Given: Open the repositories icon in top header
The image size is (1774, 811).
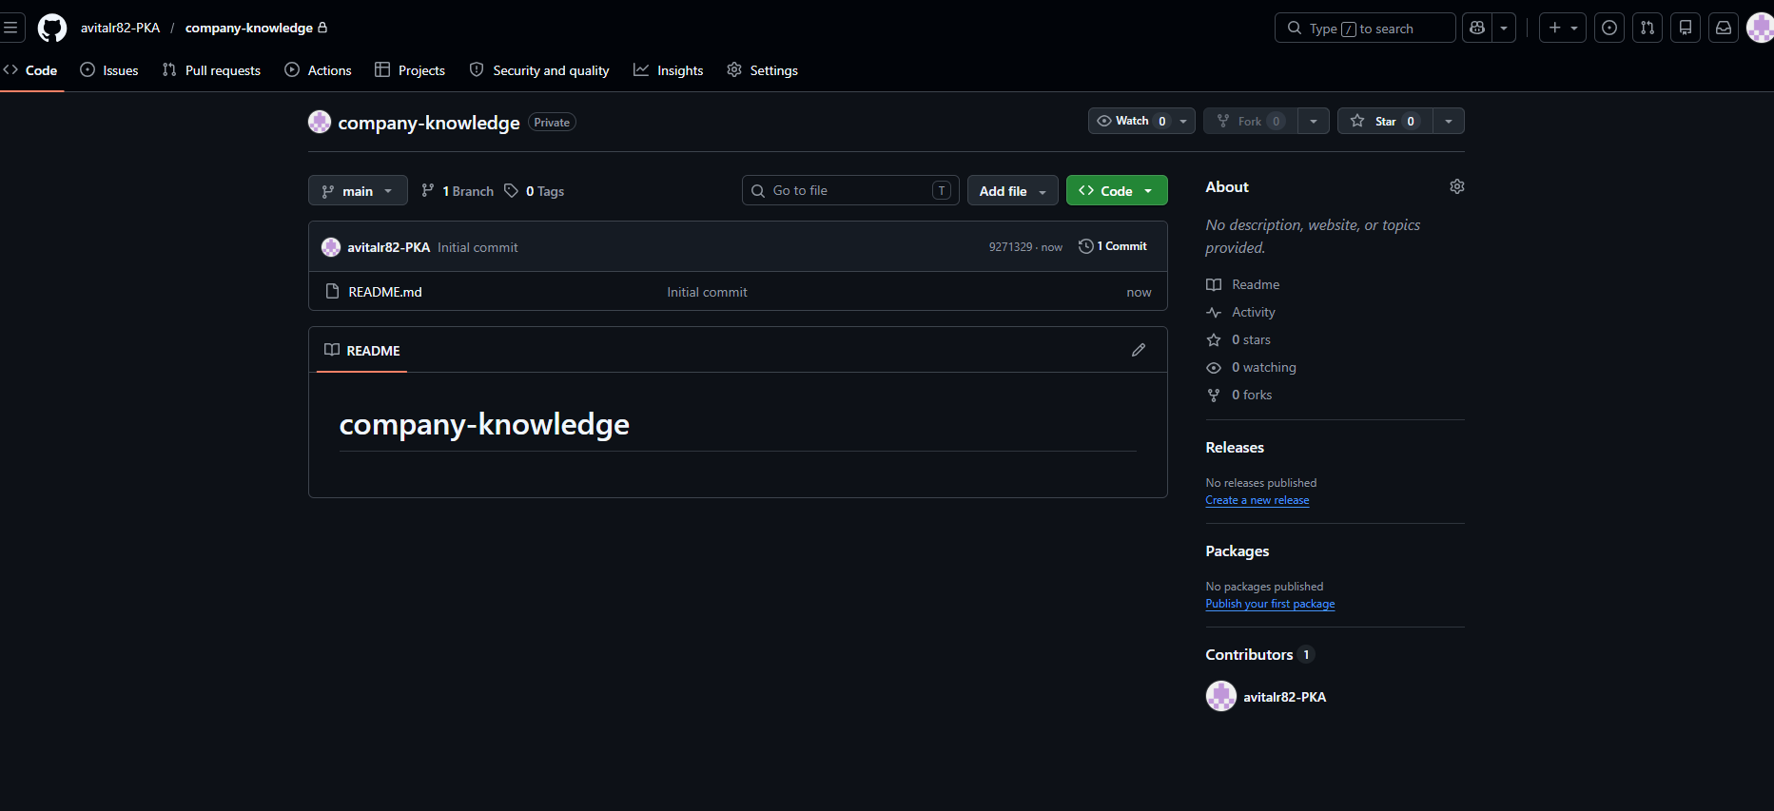Looking at the screenshot, I should 1686,29.
